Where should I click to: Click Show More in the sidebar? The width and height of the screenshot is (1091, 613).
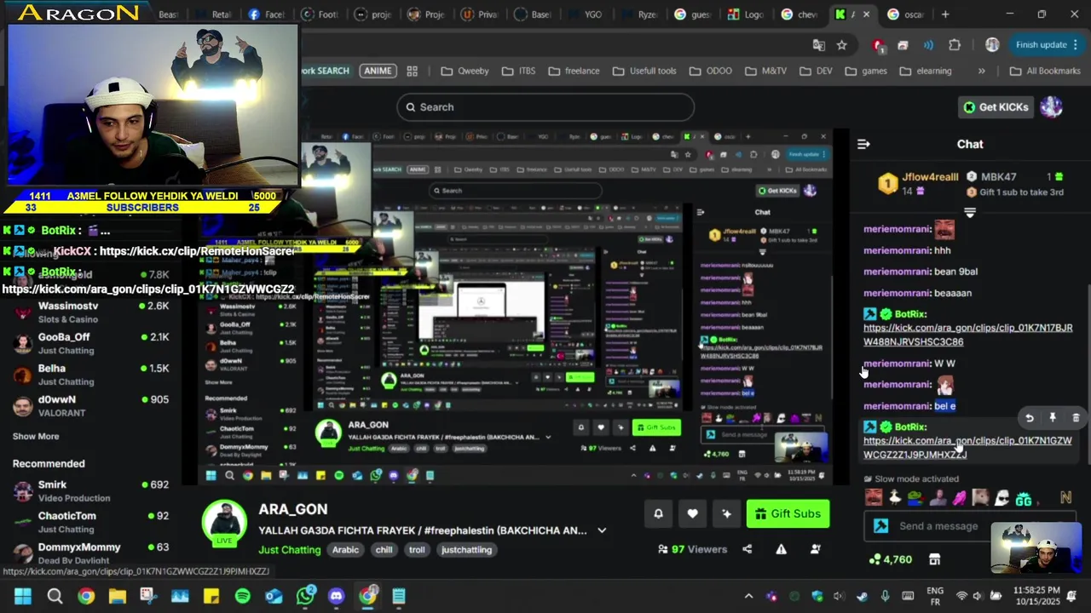36,436
